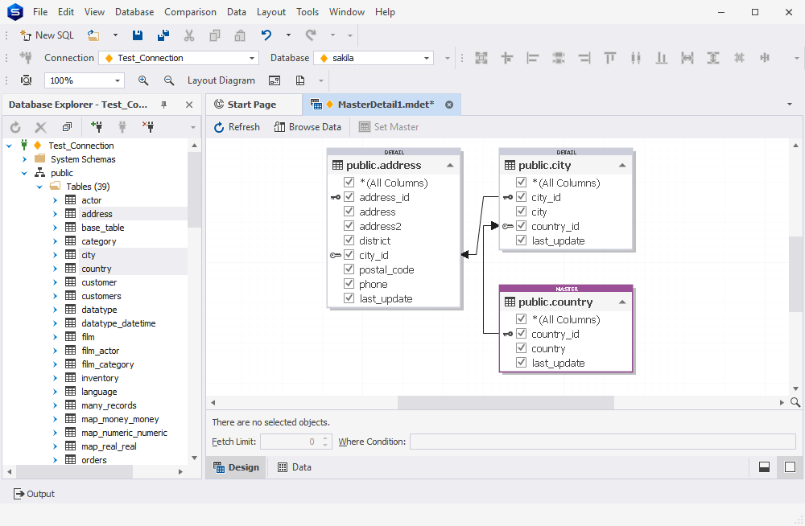Click the New SQL button

click(47, 35)
